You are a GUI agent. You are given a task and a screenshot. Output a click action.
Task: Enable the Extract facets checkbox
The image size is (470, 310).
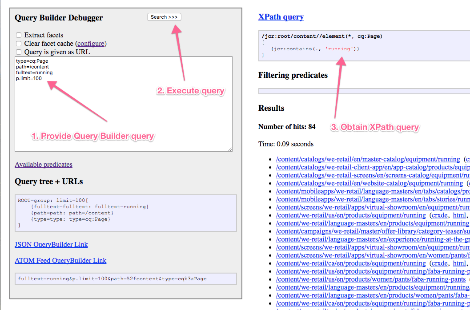[18, 35]
